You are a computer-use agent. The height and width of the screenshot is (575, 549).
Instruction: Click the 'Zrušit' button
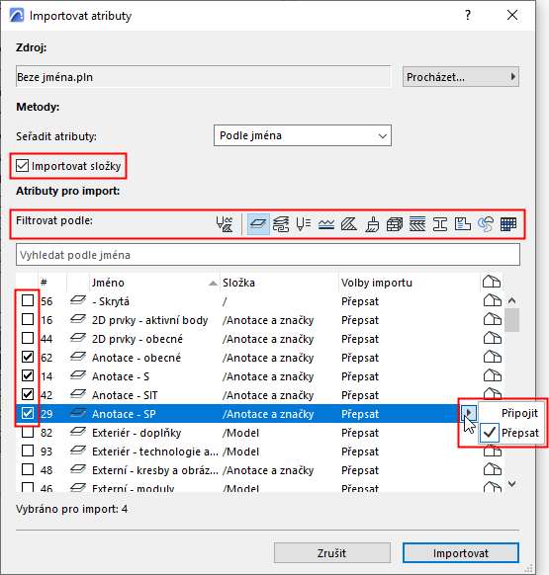(x=332, y=552)
